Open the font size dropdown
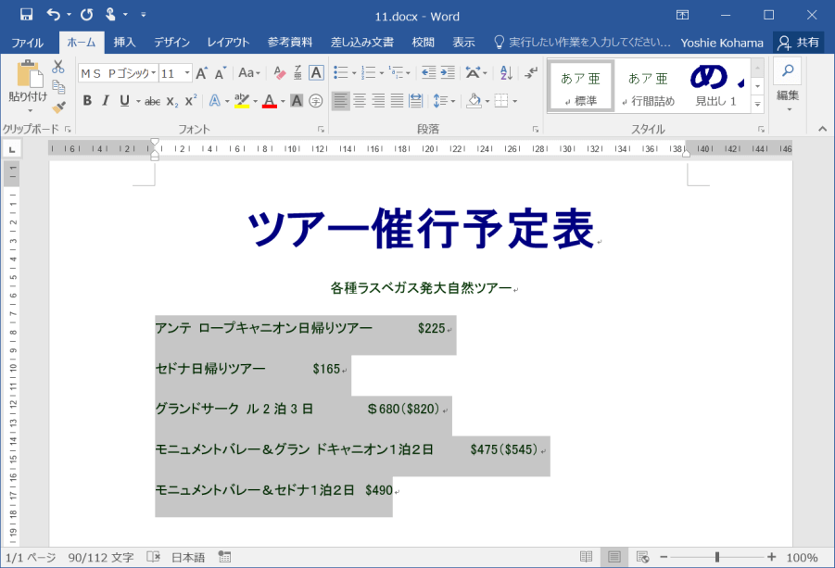 (187, 73)
